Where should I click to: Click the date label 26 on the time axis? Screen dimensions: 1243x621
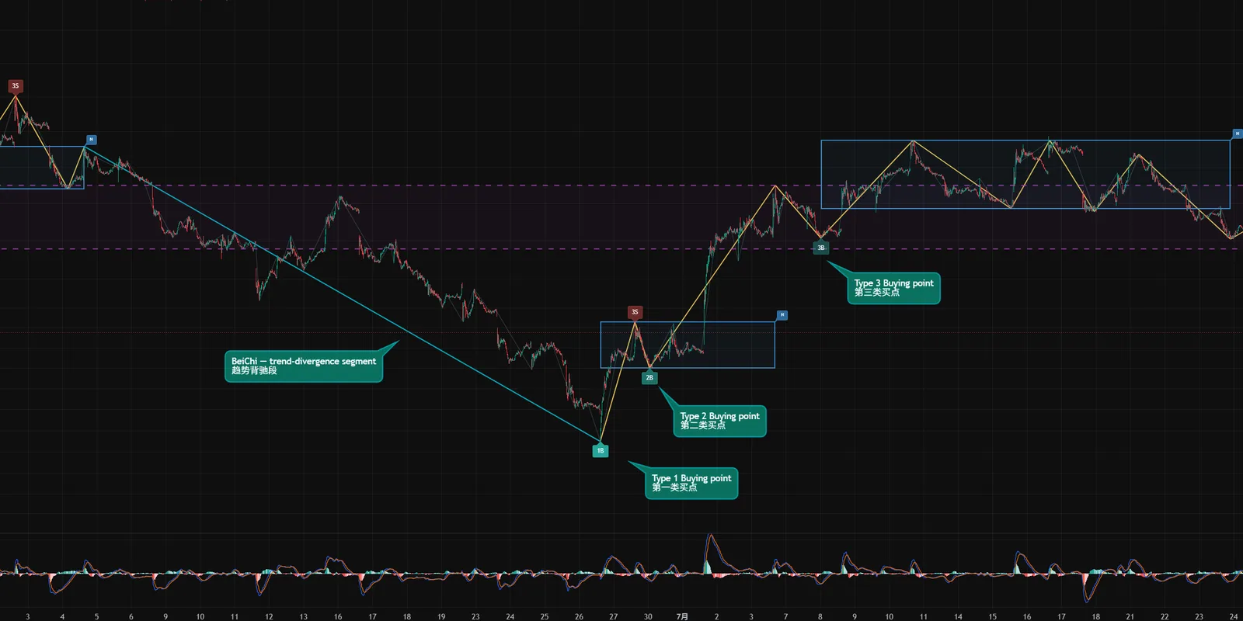(579, 616)
